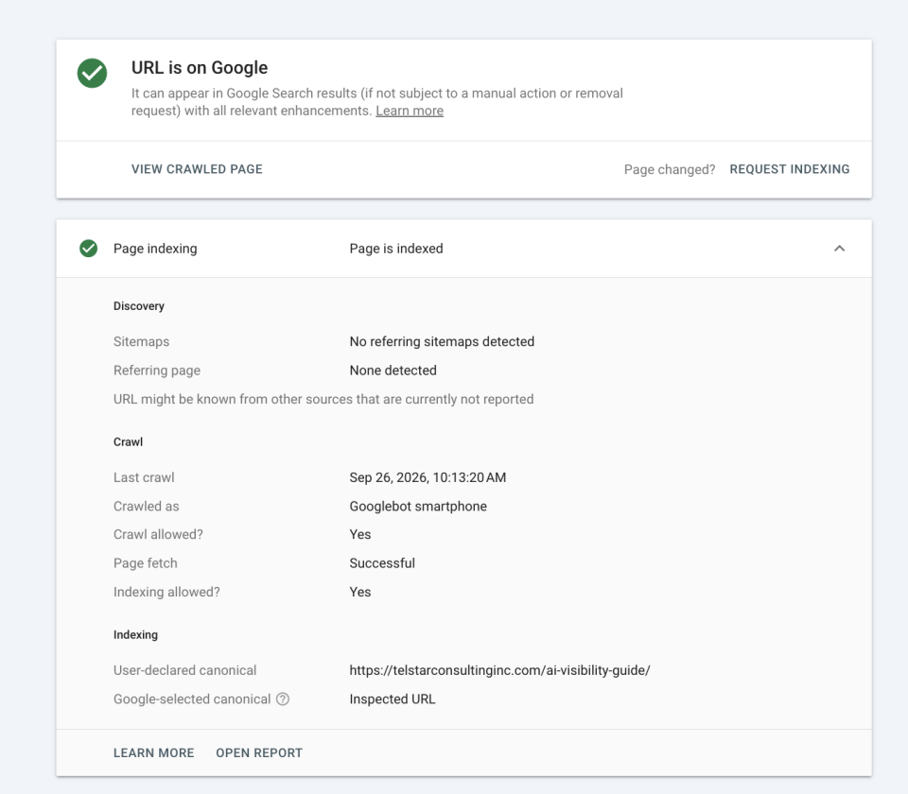Click the 'Inspected URL' value
The height and width of the screenshot is (794, 908).
pos(393,699)
